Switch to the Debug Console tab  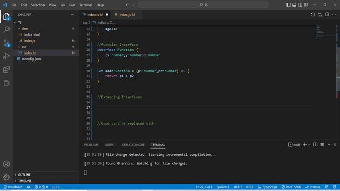(133, 145)
